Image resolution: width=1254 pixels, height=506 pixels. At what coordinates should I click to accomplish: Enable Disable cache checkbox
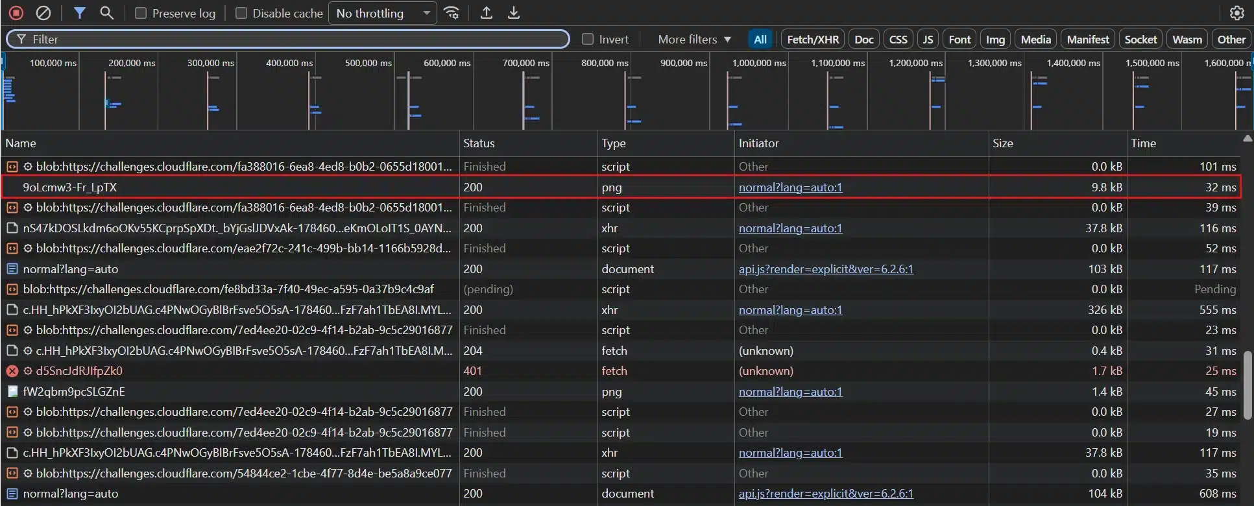pyautogui.click(x=241, y=13)
